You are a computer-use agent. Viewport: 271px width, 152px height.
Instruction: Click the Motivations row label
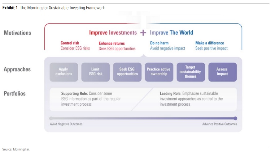click(17, 33)
